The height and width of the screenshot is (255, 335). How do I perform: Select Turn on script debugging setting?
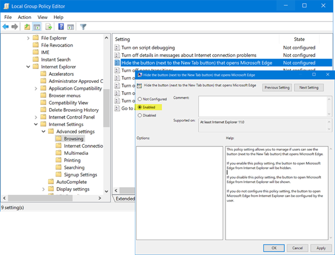click(x=148, y=47)
